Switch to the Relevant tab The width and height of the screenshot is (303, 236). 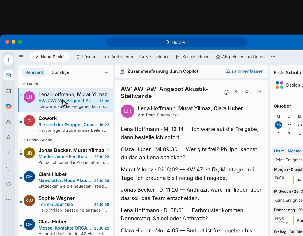(x=34, y=72)
